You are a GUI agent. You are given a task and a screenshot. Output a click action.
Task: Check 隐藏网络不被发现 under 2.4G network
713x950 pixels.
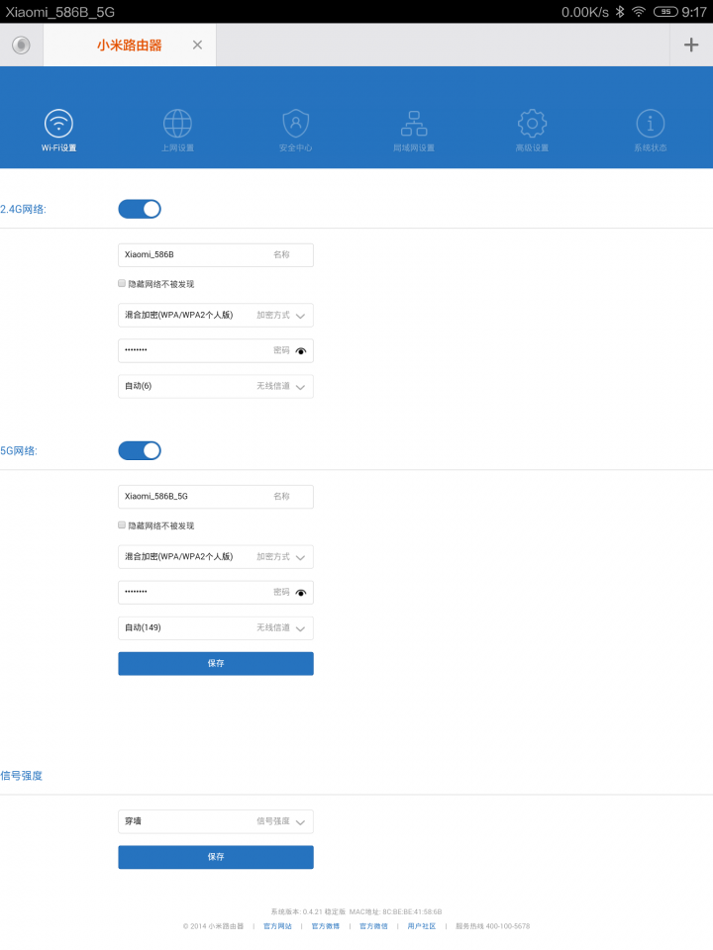coord(122,283)
